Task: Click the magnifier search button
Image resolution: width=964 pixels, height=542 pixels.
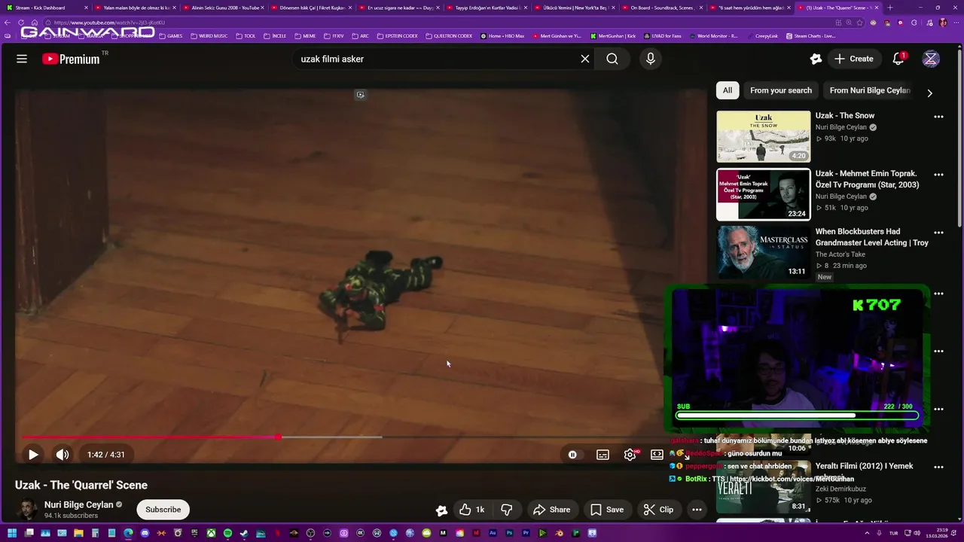Action: pos(612,59)
